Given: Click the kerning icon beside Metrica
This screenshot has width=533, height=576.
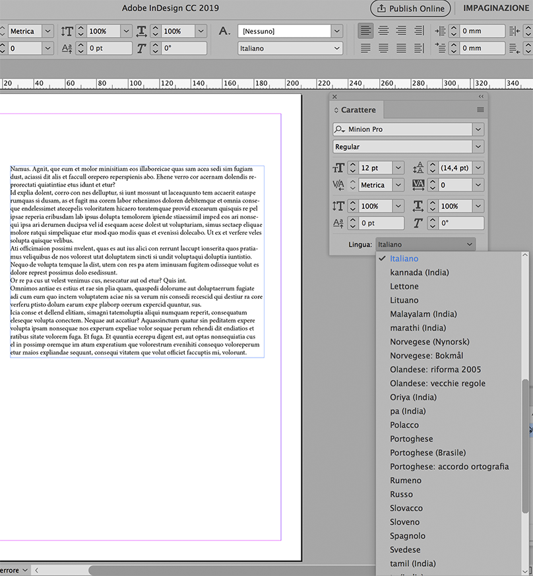Looking at the screenshot, I should [338, 184].
